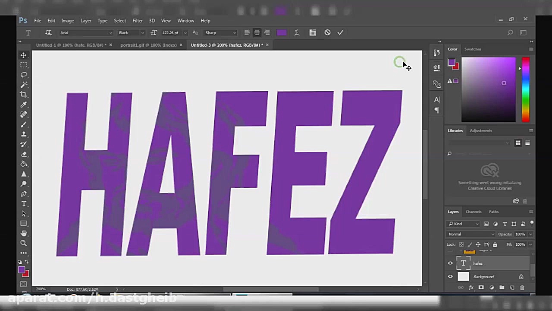Select the History Brush tool

click(x=24, y=144)
